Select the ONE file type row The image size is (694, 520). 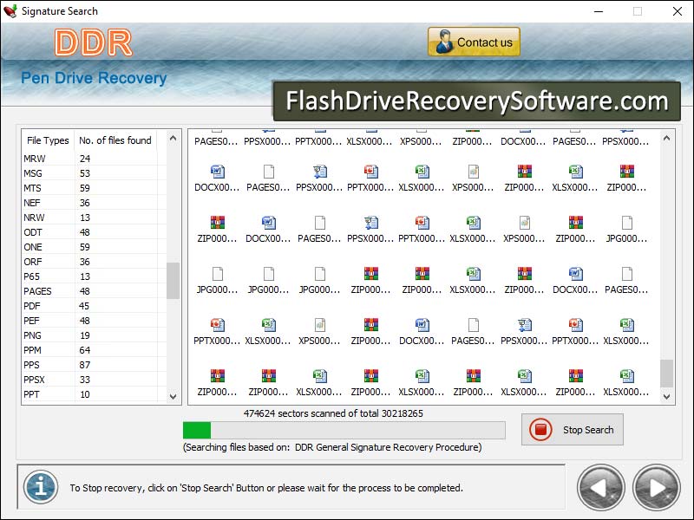pos(95,247)
